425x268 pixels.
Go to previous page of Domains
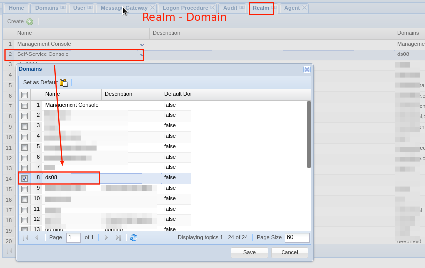click(36, 238)
